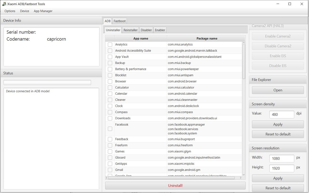Viewport: 309px width, 193px height.
Task: Tick the Cleaner checkbox
Action: pos(110,100)
